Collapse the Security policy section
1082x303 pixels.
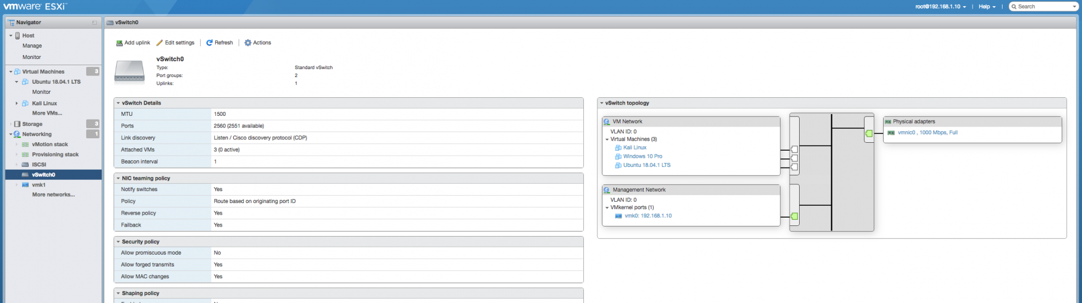(118, 242)
